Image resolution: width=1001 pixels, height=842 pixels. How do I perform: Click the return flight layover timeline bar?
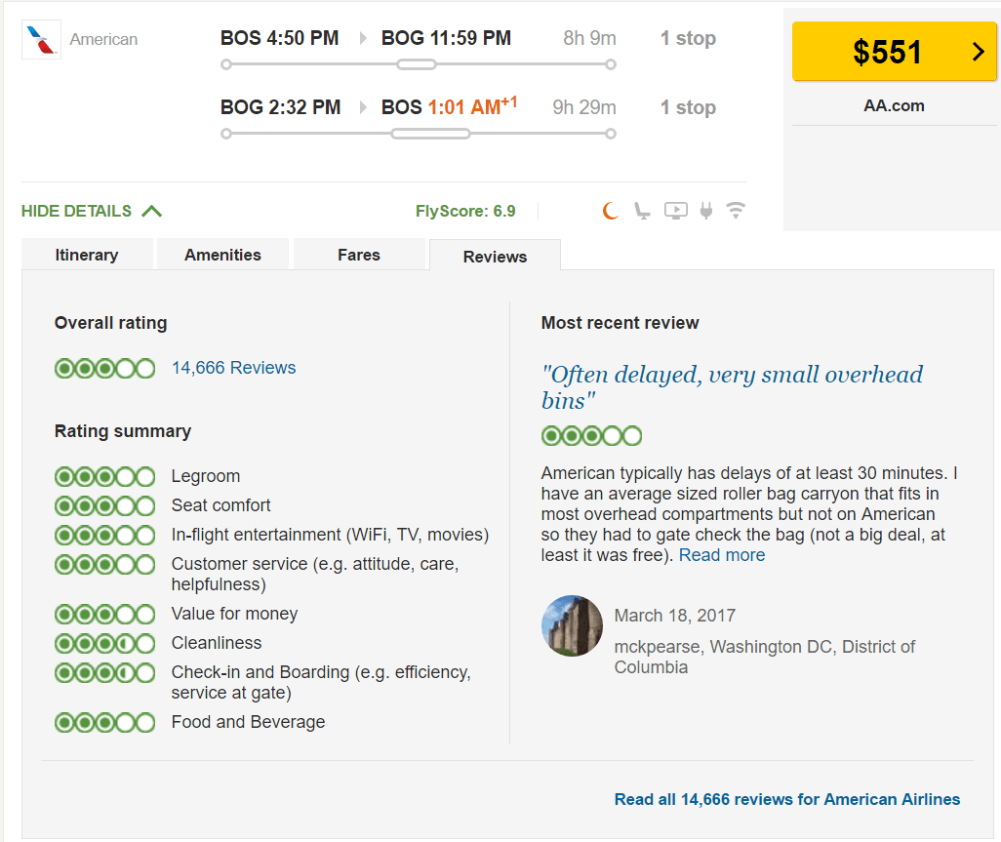tap(431, 134)
